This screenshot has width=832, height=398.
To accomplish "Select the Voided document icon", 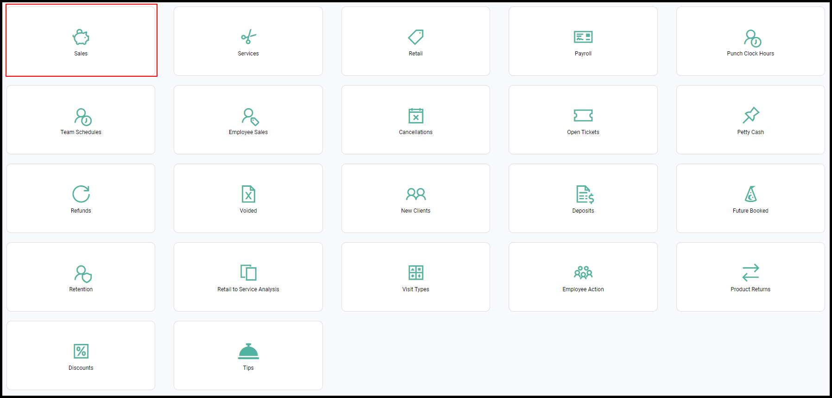I will point(249,194).
